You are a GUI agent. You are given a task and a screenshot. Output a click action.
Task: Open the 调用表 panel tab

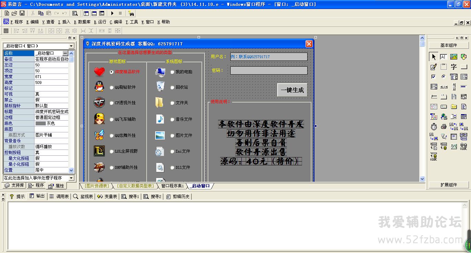(59, 196)
